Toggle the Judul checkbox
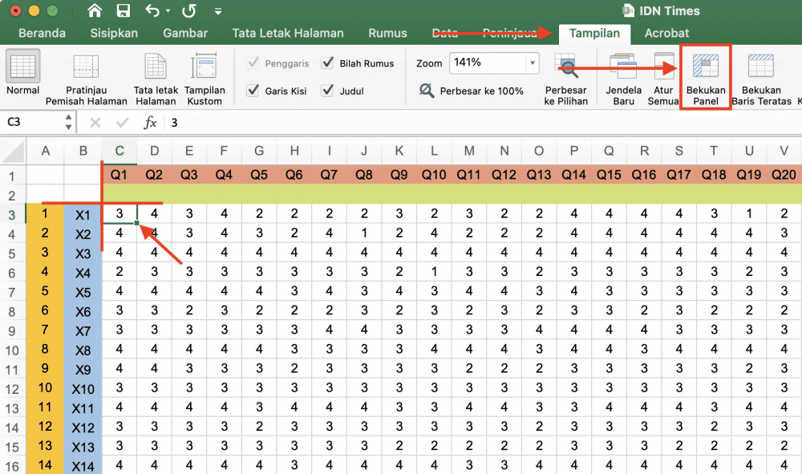 pyautogui.click(x=327, y=91)
